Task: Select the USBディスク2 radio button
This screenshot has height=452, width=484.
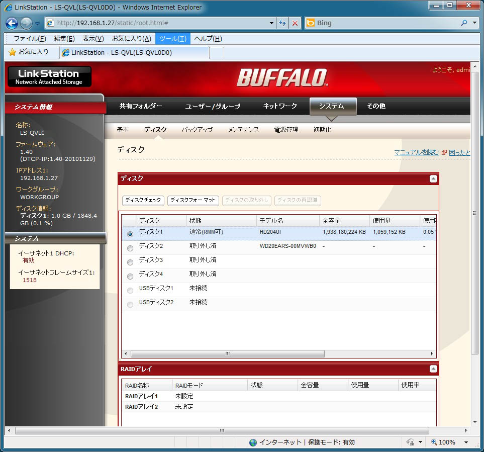Action: coord(130,304)
